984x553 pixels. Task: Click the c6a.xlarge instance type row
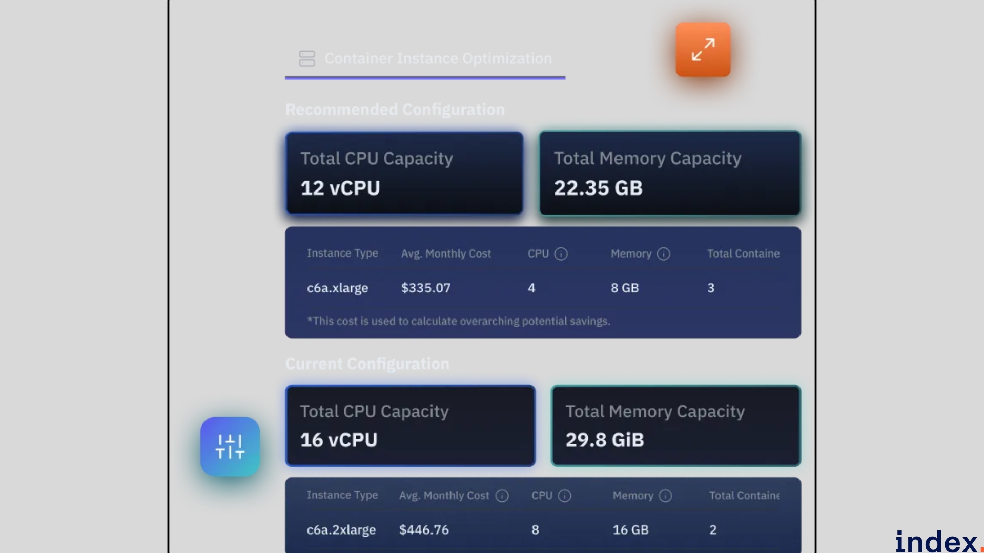(337, 288)
